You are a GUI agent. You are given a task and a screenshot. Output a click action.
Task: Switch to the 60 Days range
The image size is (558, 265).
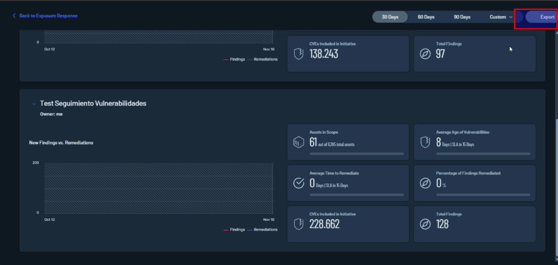point(426,17)
